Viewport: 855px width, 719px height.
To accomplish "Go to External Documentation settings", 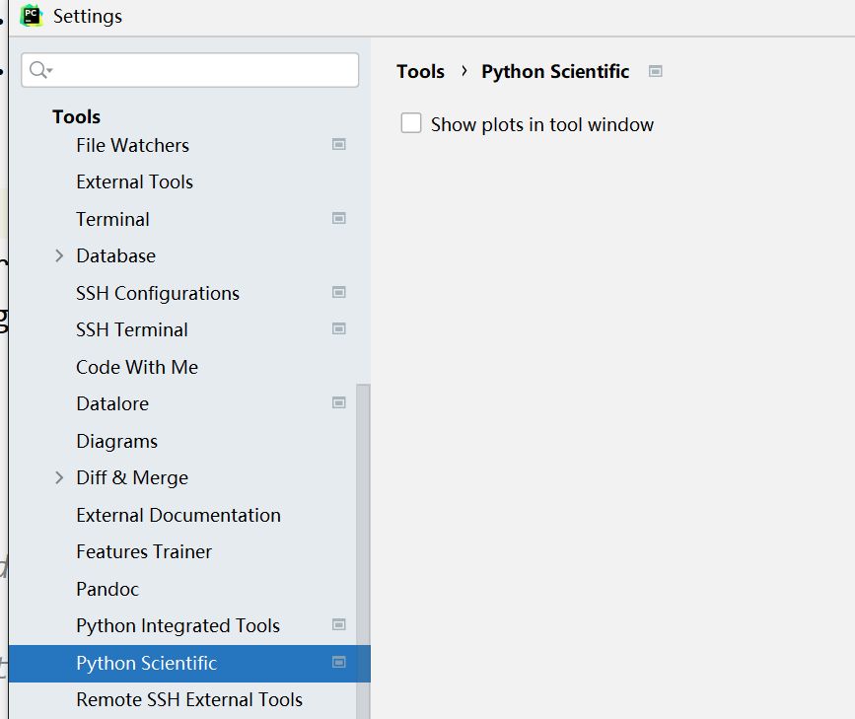I will tap(178, 515).
